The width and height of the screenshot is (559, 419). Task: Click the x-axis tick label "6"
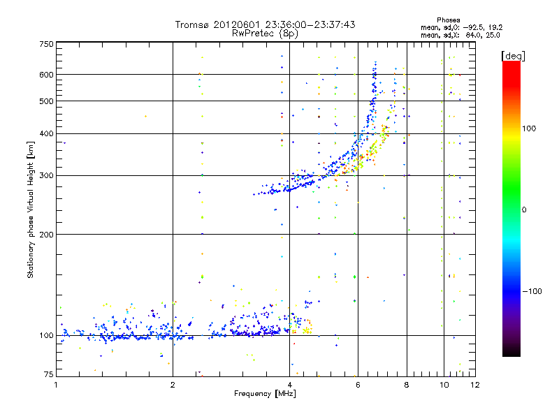(x=358, y=385)
